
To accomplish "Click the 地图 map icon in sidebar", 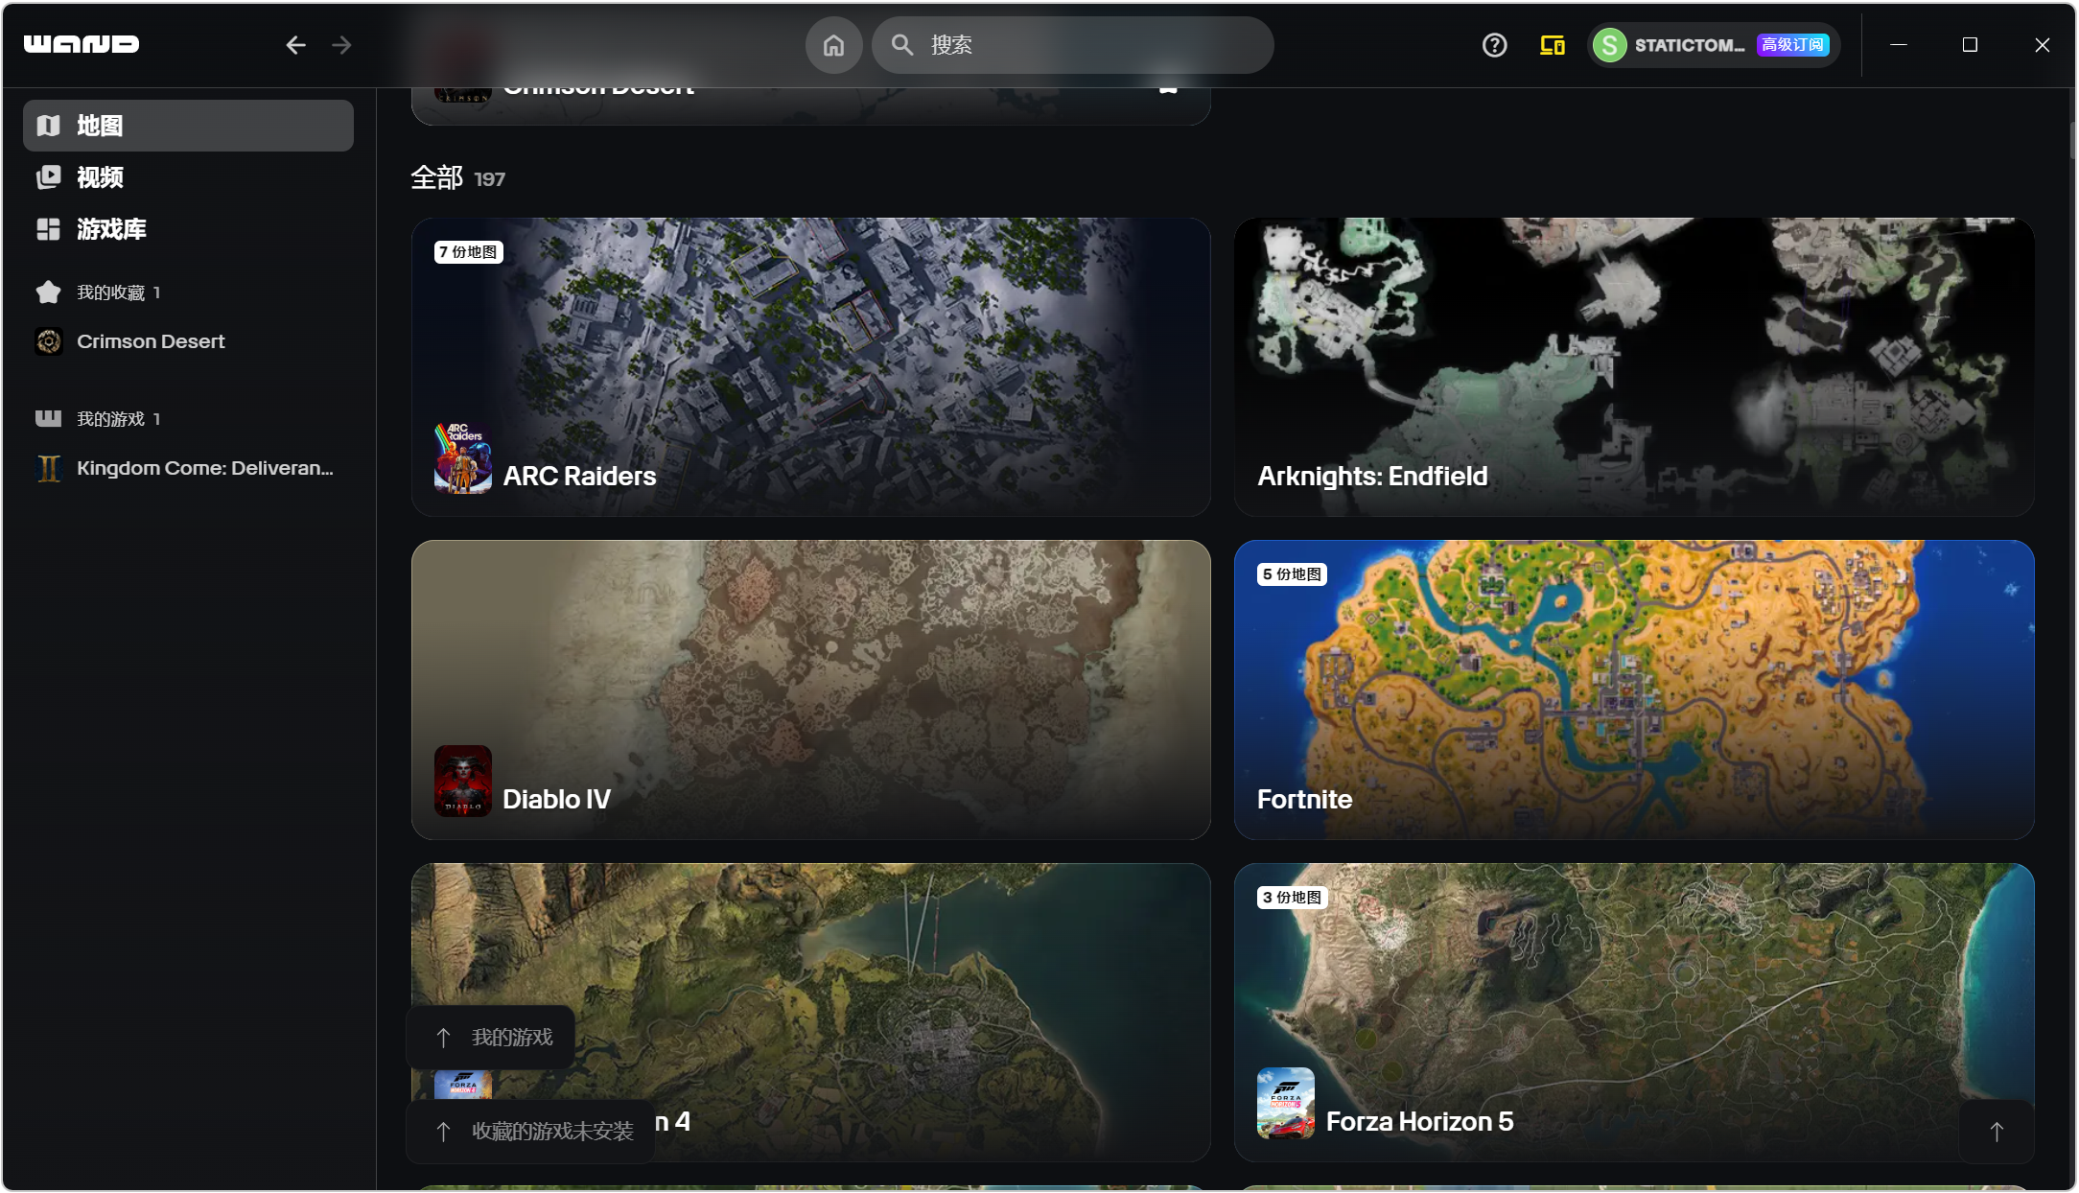I will (48, 126).
